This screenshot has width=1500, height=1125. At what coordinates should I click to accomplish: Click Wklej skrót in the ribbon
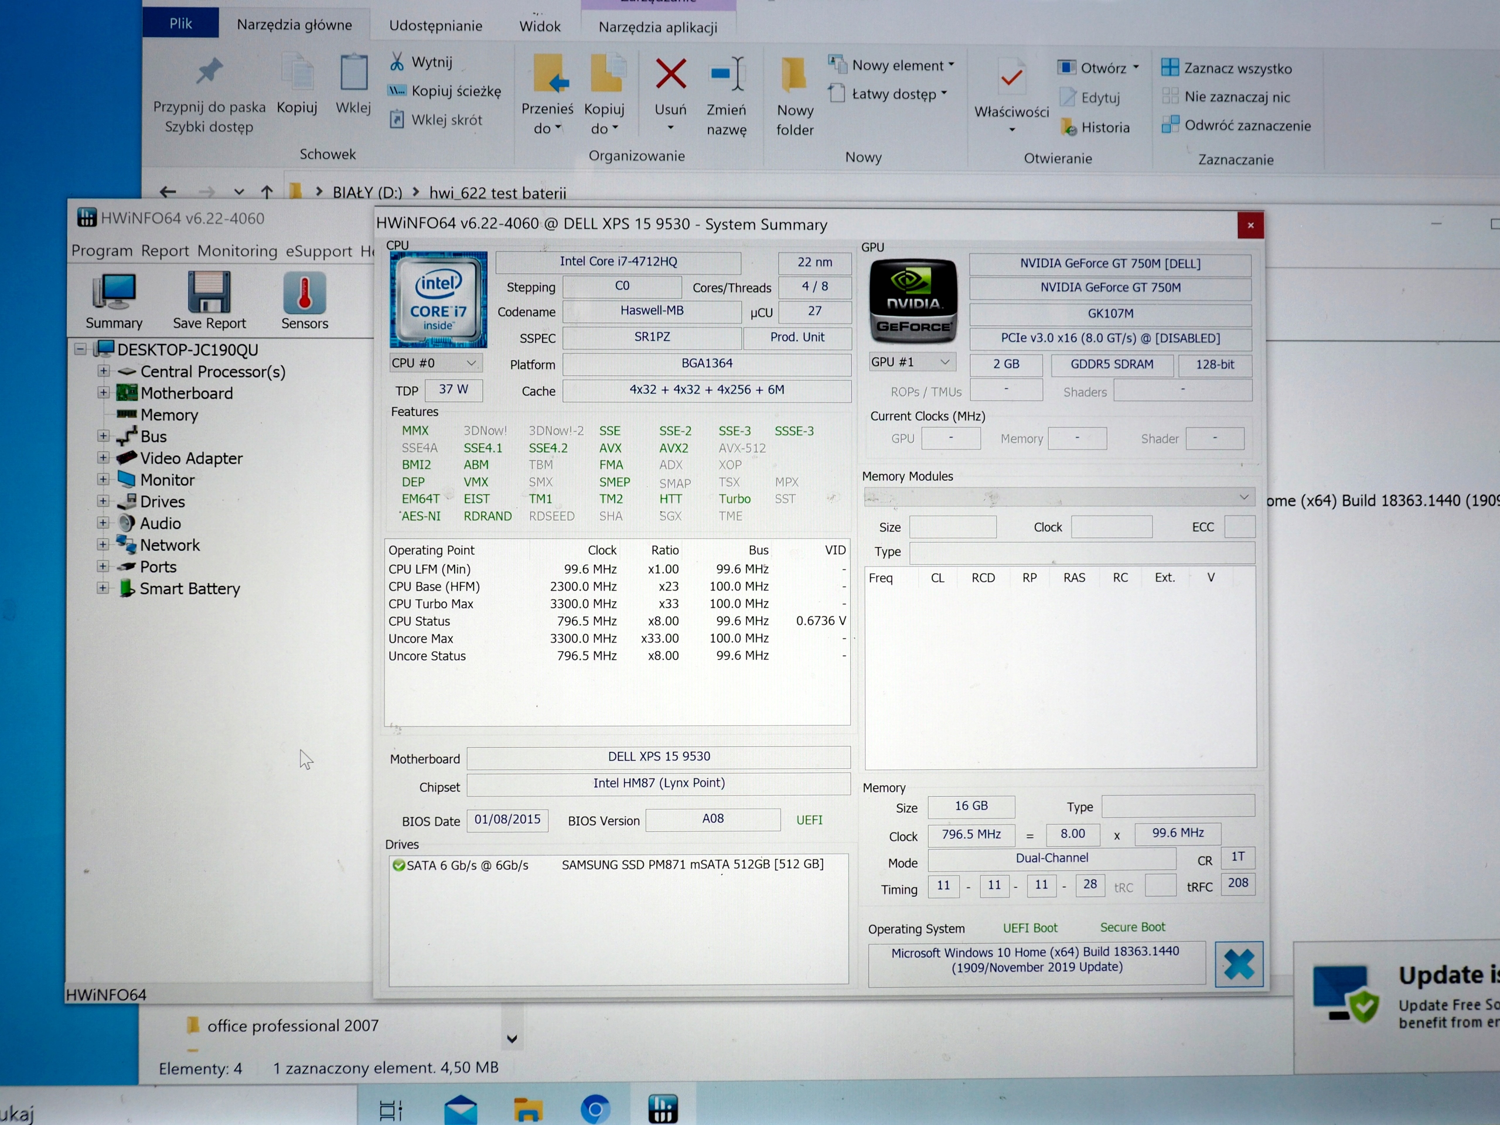click(437, 120)
